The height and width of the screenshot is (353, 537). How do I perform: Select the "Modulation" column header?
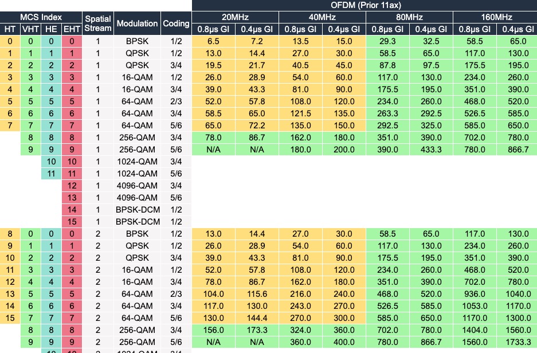click(x=137, y=23)
